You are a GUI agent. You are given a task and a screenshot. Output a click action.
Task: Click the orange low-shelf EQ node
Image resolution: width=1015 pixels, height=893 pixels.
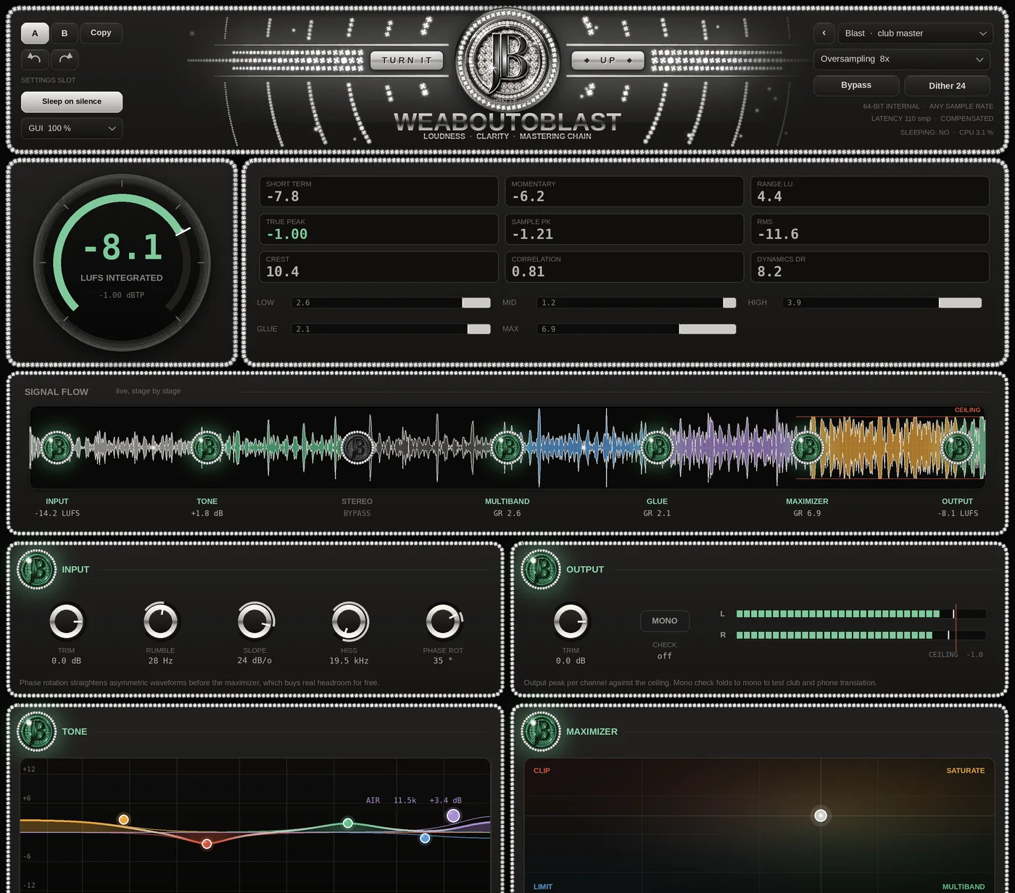click(x=124, y=819)
